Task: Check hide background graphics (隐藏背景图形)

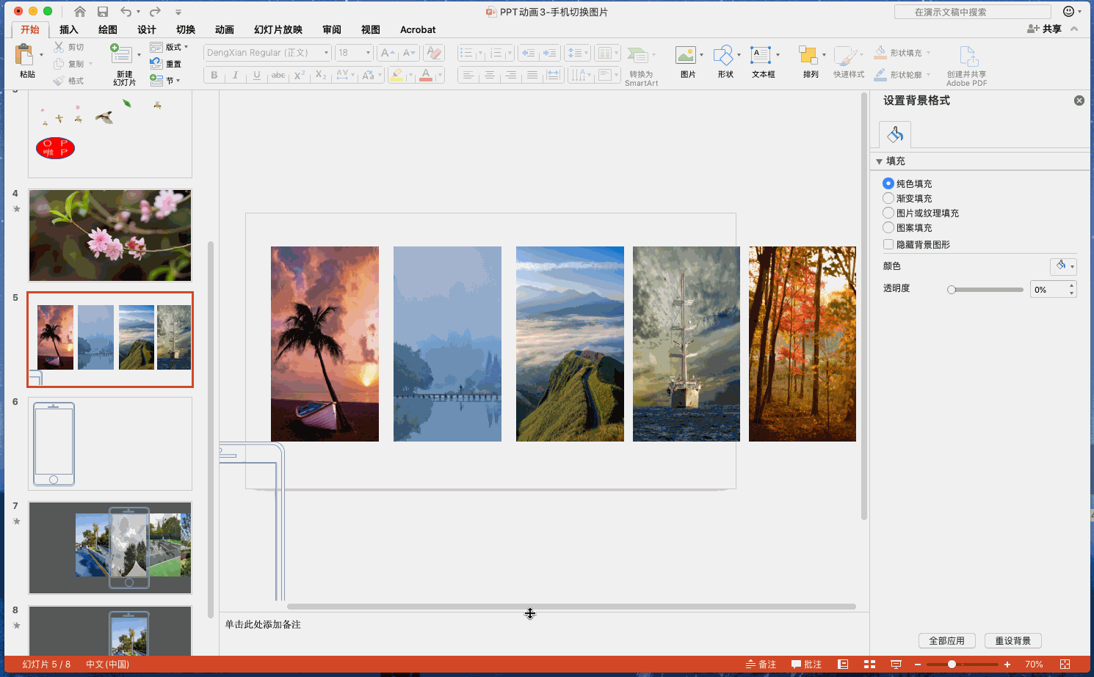Action: [888, 244]
